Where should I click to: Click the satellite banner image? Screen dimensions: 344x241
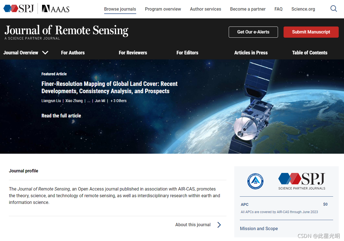click(x=172, y=107)
